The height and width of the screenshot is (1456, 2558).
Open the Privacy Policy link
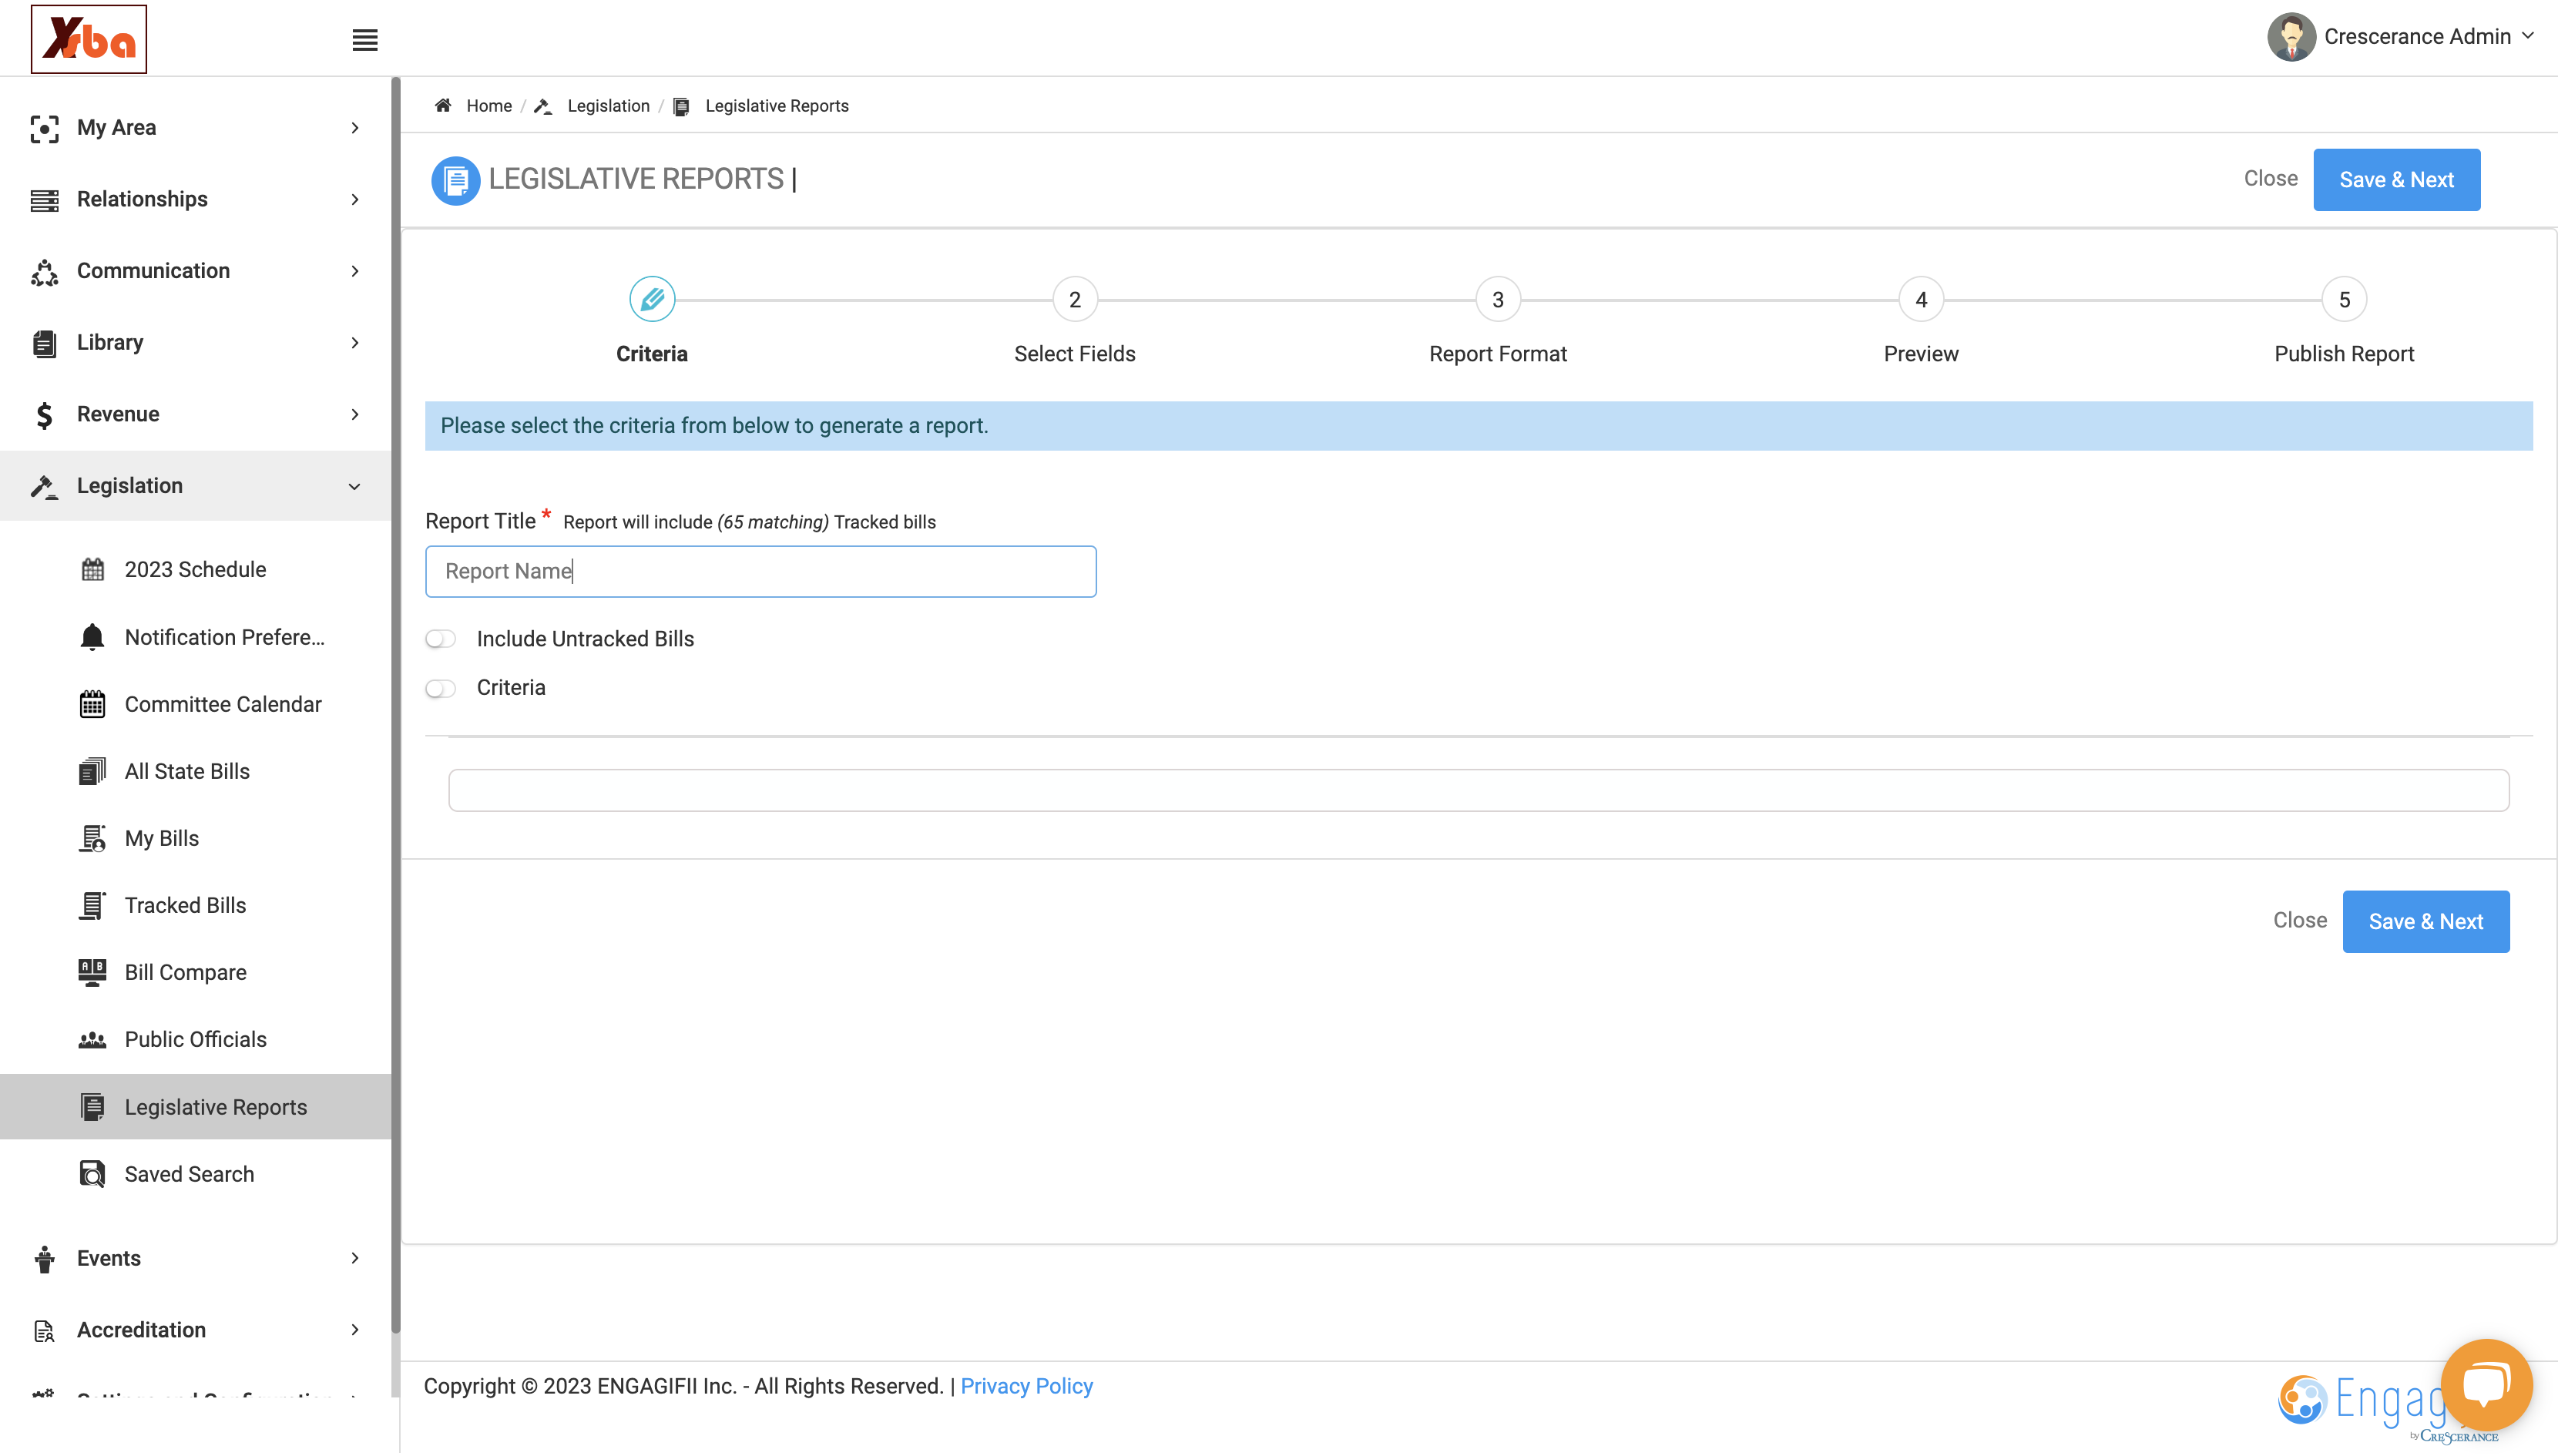pyautogui.click(x=1026, y=1386)
